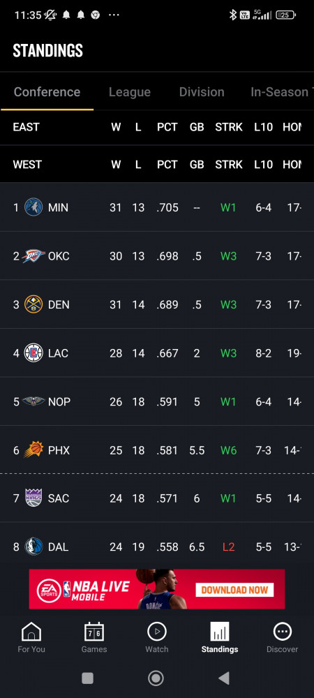Image resolution: width=314 pixels, height=698 pixels.
Task: Tap the Sacramento Kings logo
Action: pos(33,498)
